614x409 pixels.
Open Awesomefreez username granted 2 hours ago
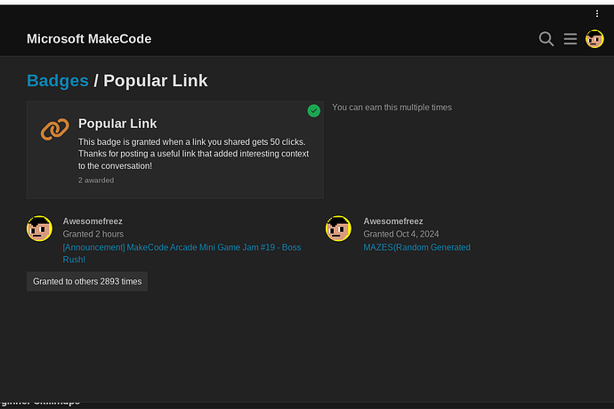[93, 221]
